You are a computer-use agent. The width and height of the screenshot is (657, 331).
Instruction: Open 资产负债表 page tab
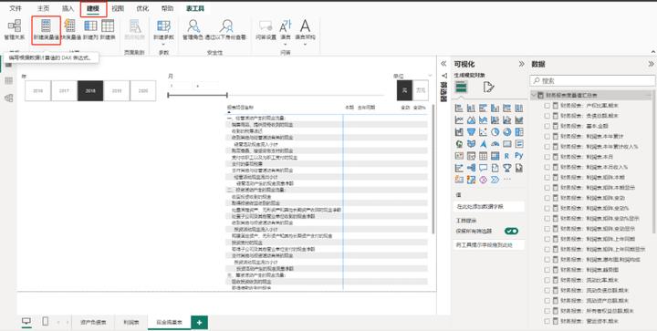pyautogui.click(x=93, y=322)
